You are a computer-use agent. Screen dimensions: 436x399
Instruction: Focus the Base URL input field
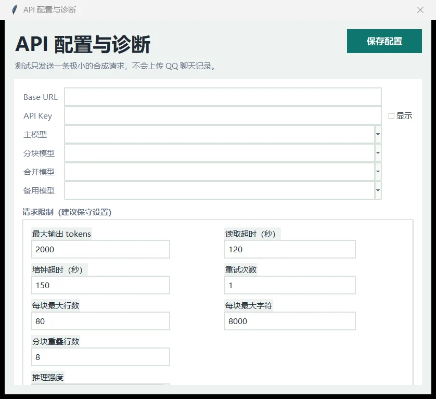pos(223,97)
